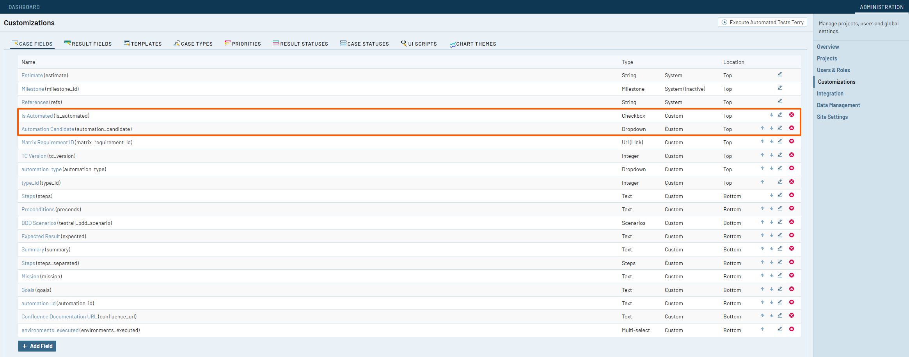Move Matrix Requirement ID field down
Viewport: 909px width, 357px height.
point(772,142)
